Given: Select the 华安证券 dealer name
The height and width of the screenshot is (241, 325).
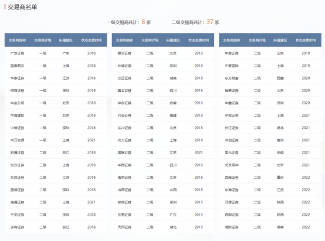Looking at the screenshot, I should [x=124, y=103].
